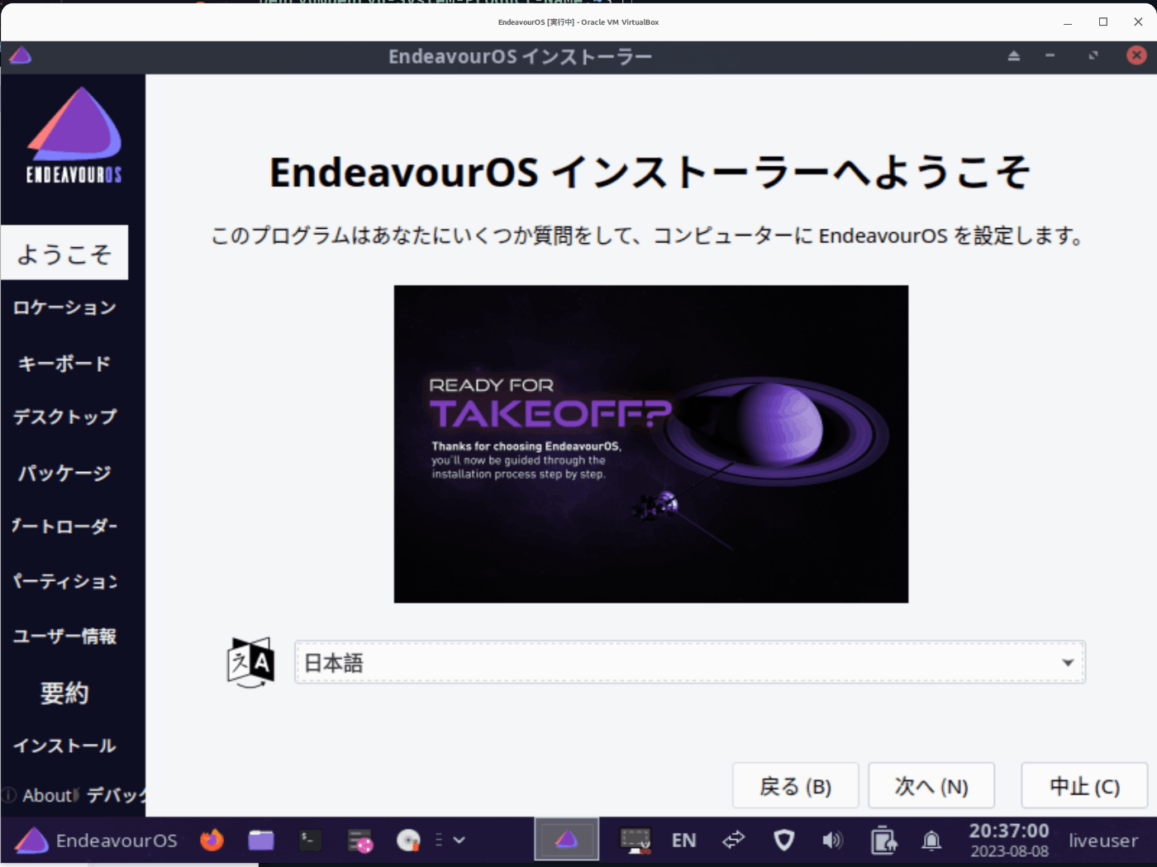1157x867 pixels.
Task: Click the clipboard manager tray icon
Action: coord(883,841)
